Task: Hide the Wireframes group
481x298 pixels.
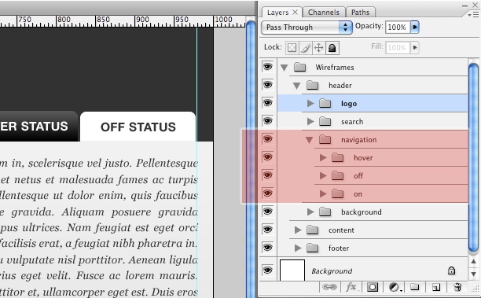Action: coord(267,67)
